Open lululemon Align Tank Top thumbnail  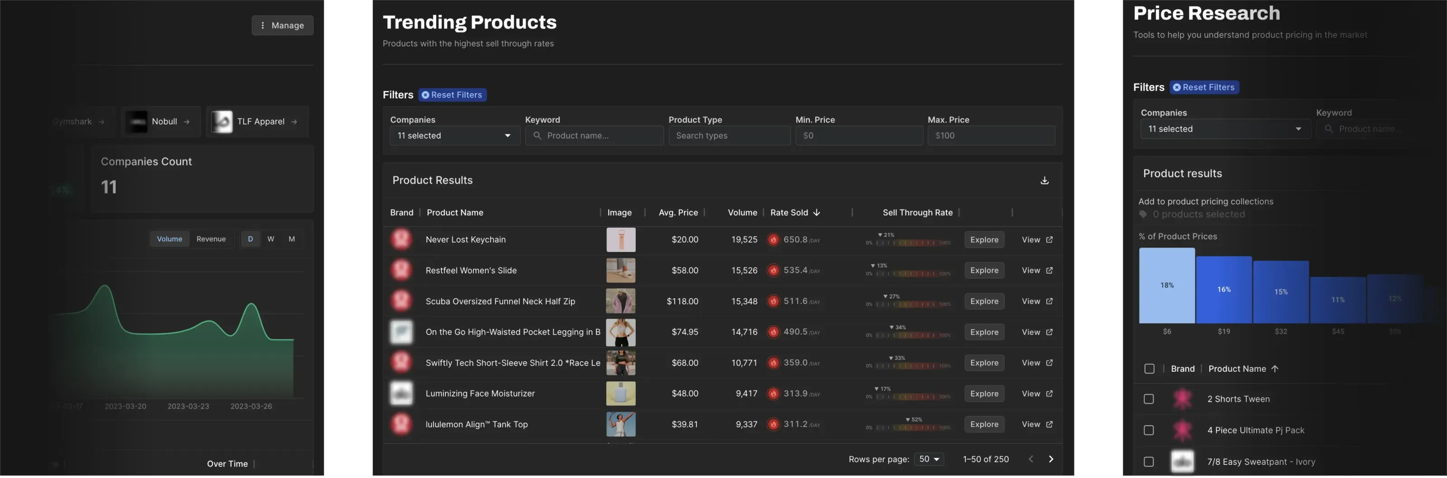621,425
